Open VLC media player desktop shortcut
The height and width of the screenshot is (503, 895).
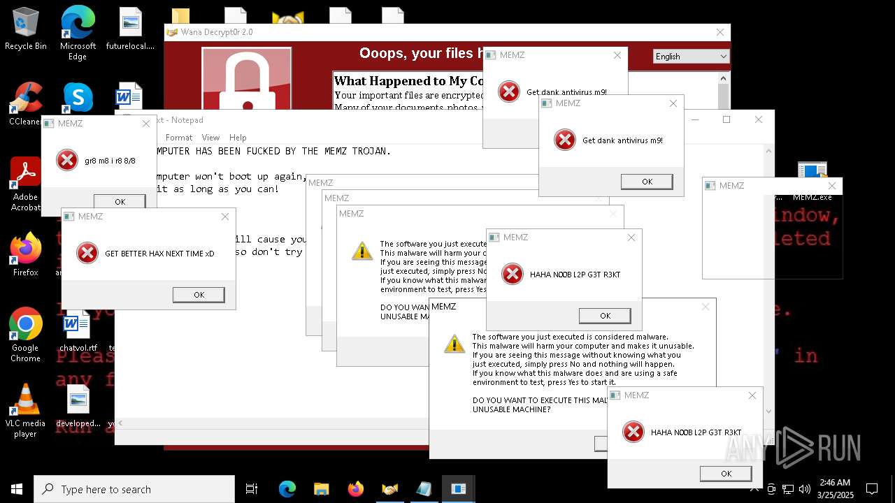[26, 410]
